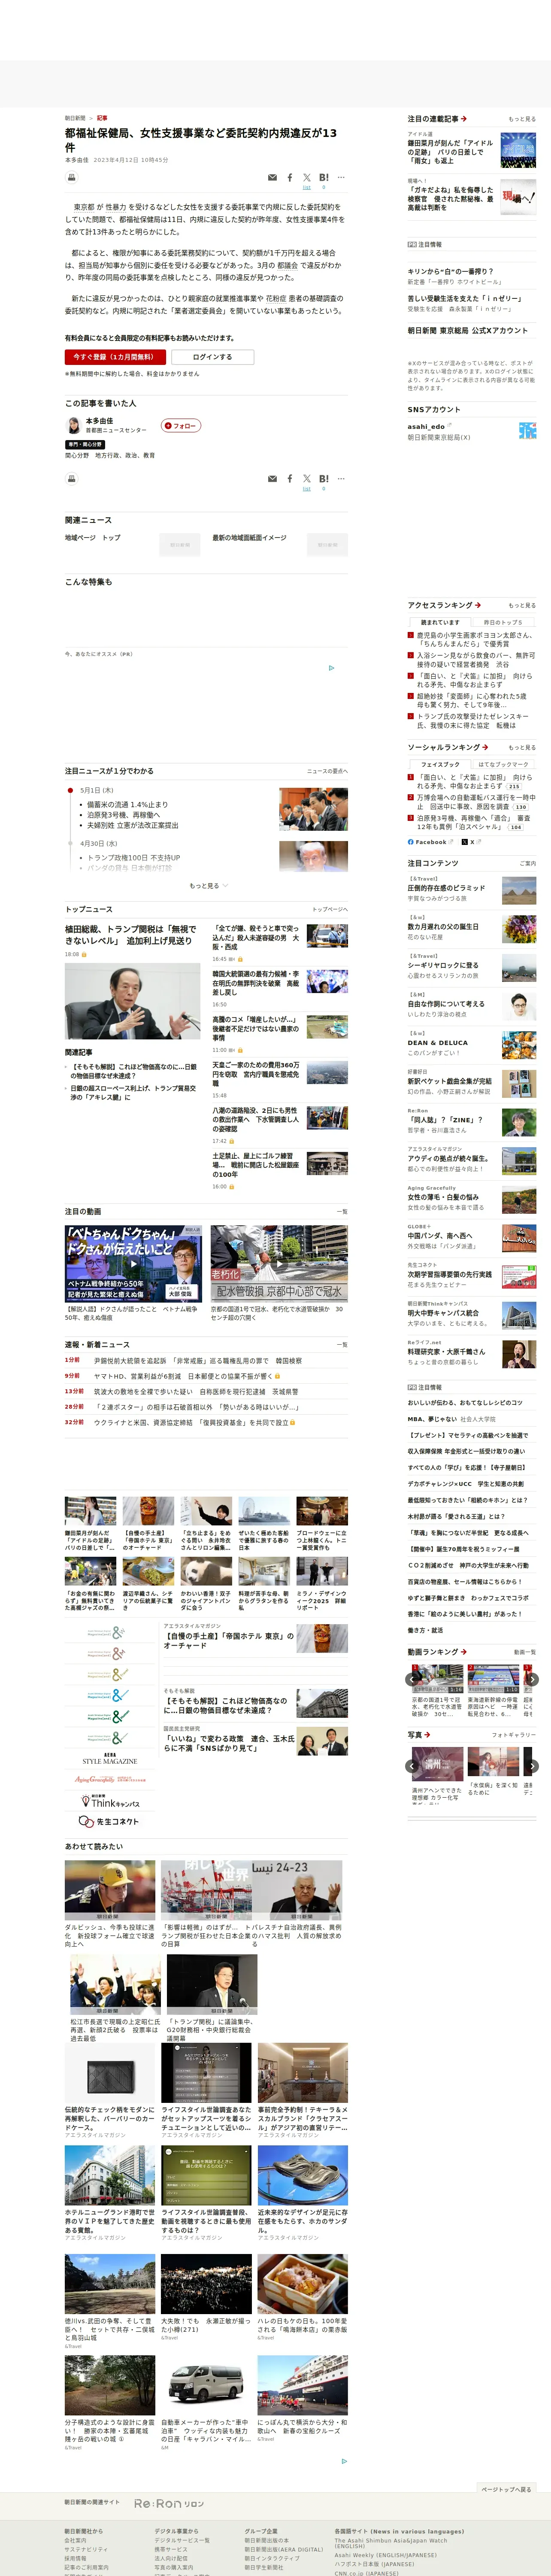
Task: Click the 記事 breadcrumb item
Action: tap(102, 118)
